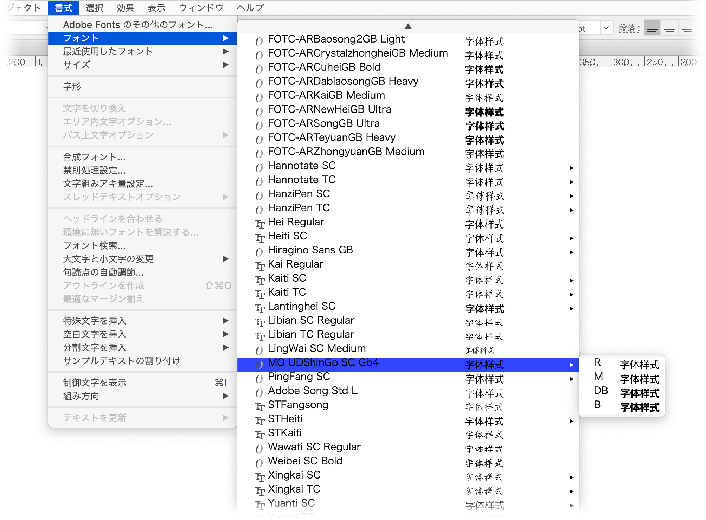Select R weight of MO UDShinGo

[x=622, y=365]
